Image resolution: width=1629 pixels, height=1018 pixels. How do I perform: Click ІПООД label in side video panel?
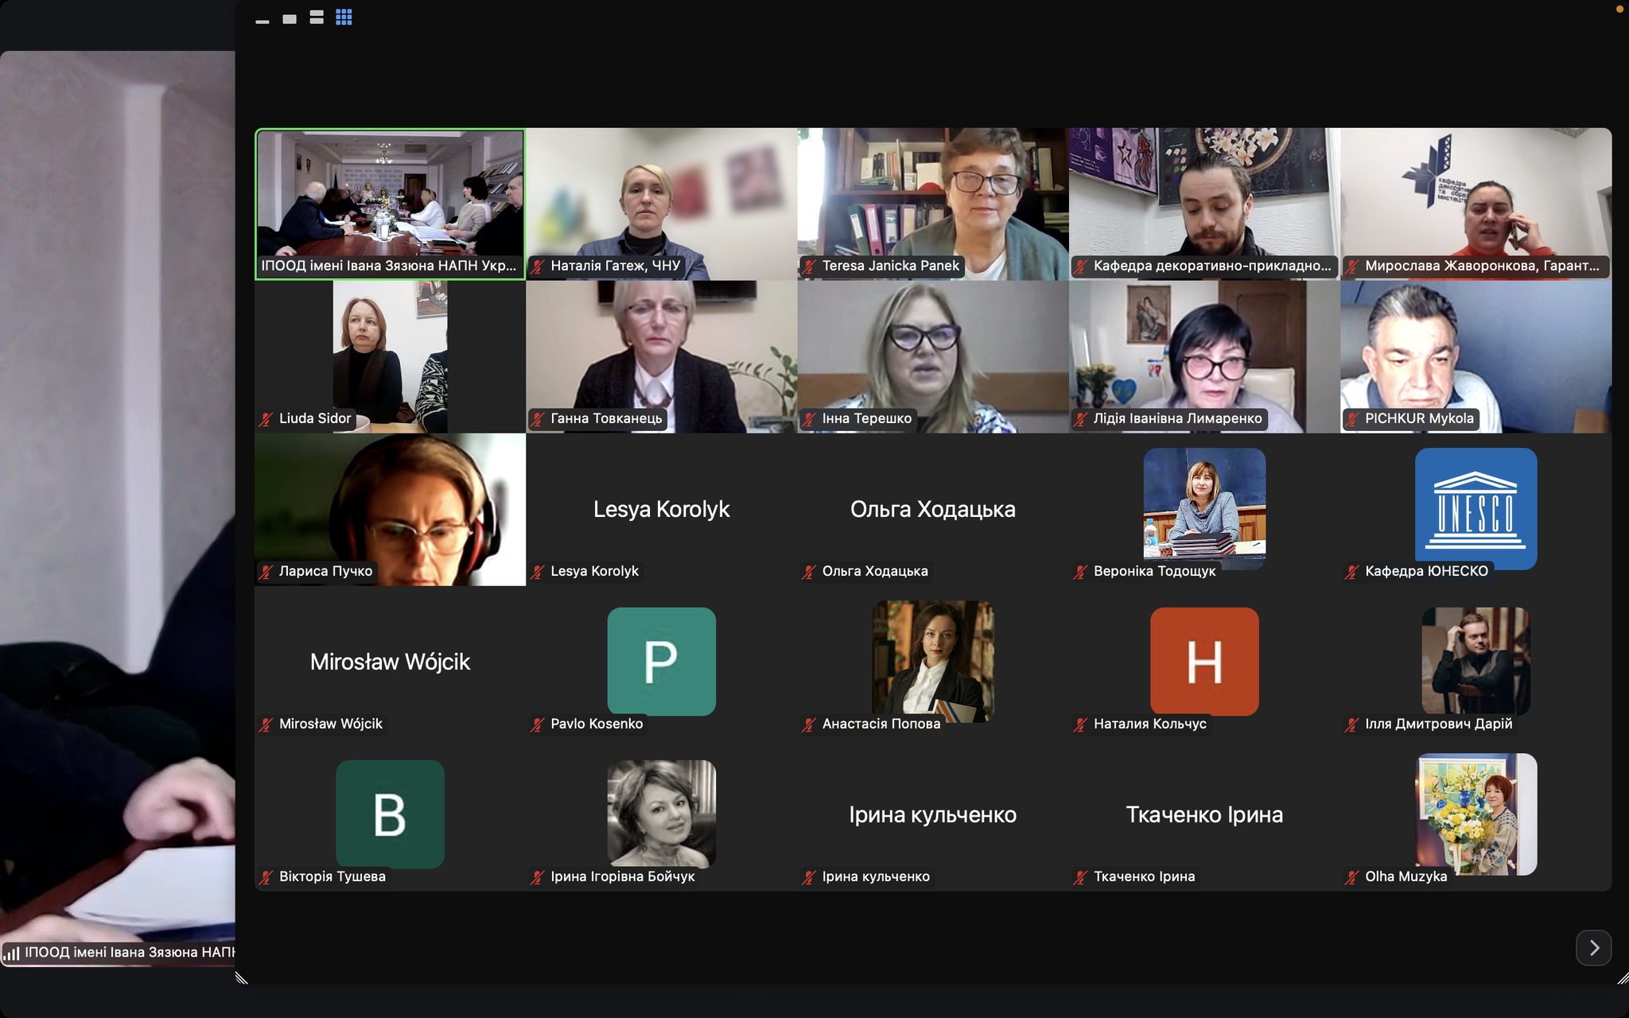coord(130,952)
